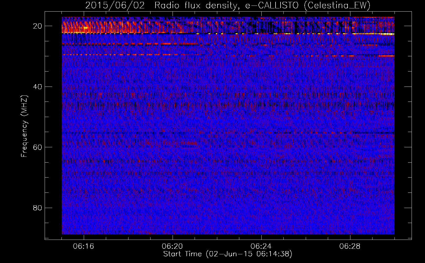The height and width of the screenshot is (263, 425).
Task: Click the 80 MHz frequency tick label
Action: [38, 208]
